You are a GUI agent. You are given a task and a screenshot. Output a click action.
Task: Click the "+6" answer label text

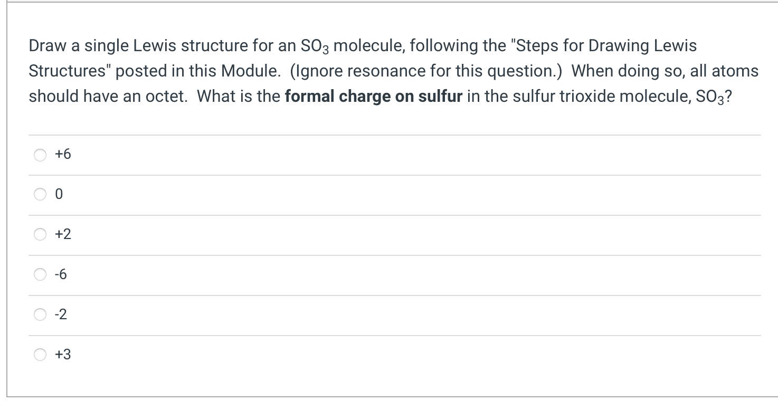click(63, 155)
